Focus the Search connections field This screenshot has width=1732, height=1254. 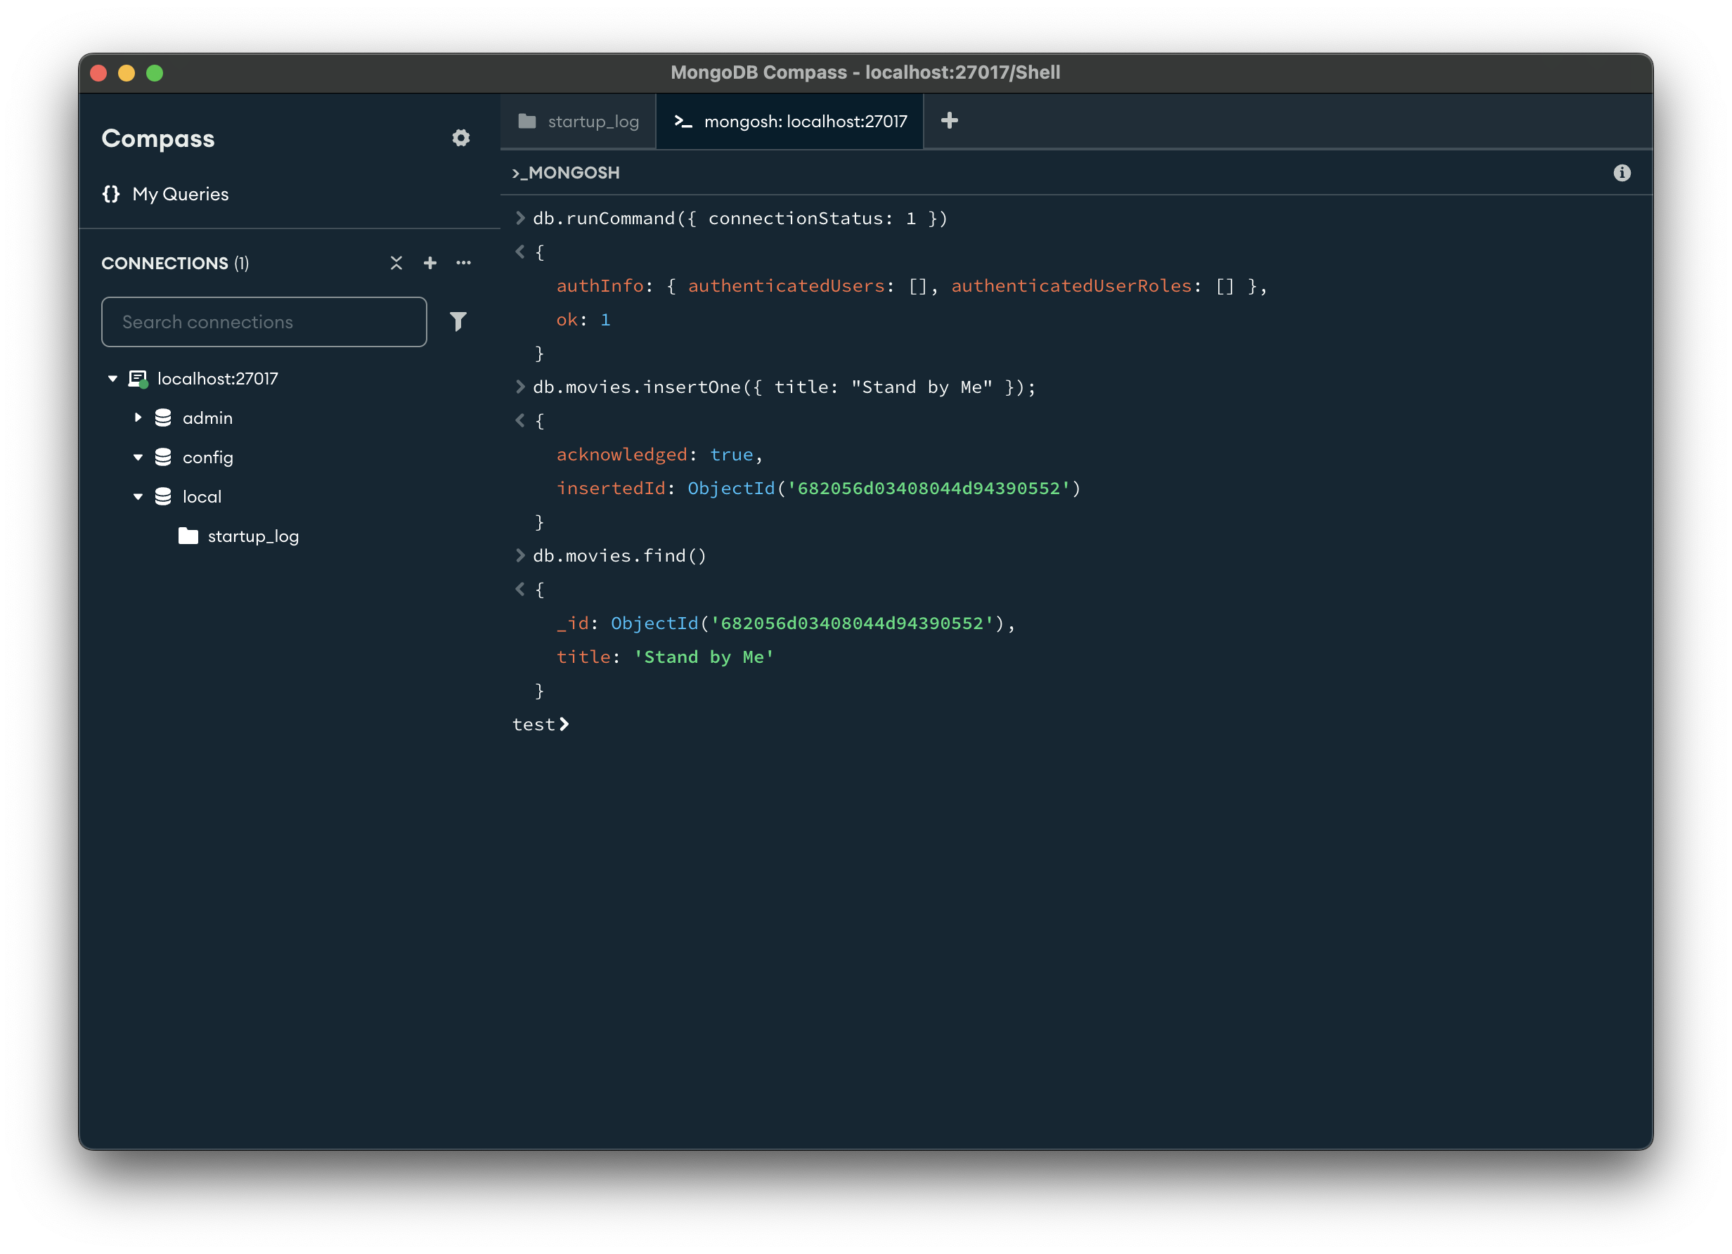point(264,321)
